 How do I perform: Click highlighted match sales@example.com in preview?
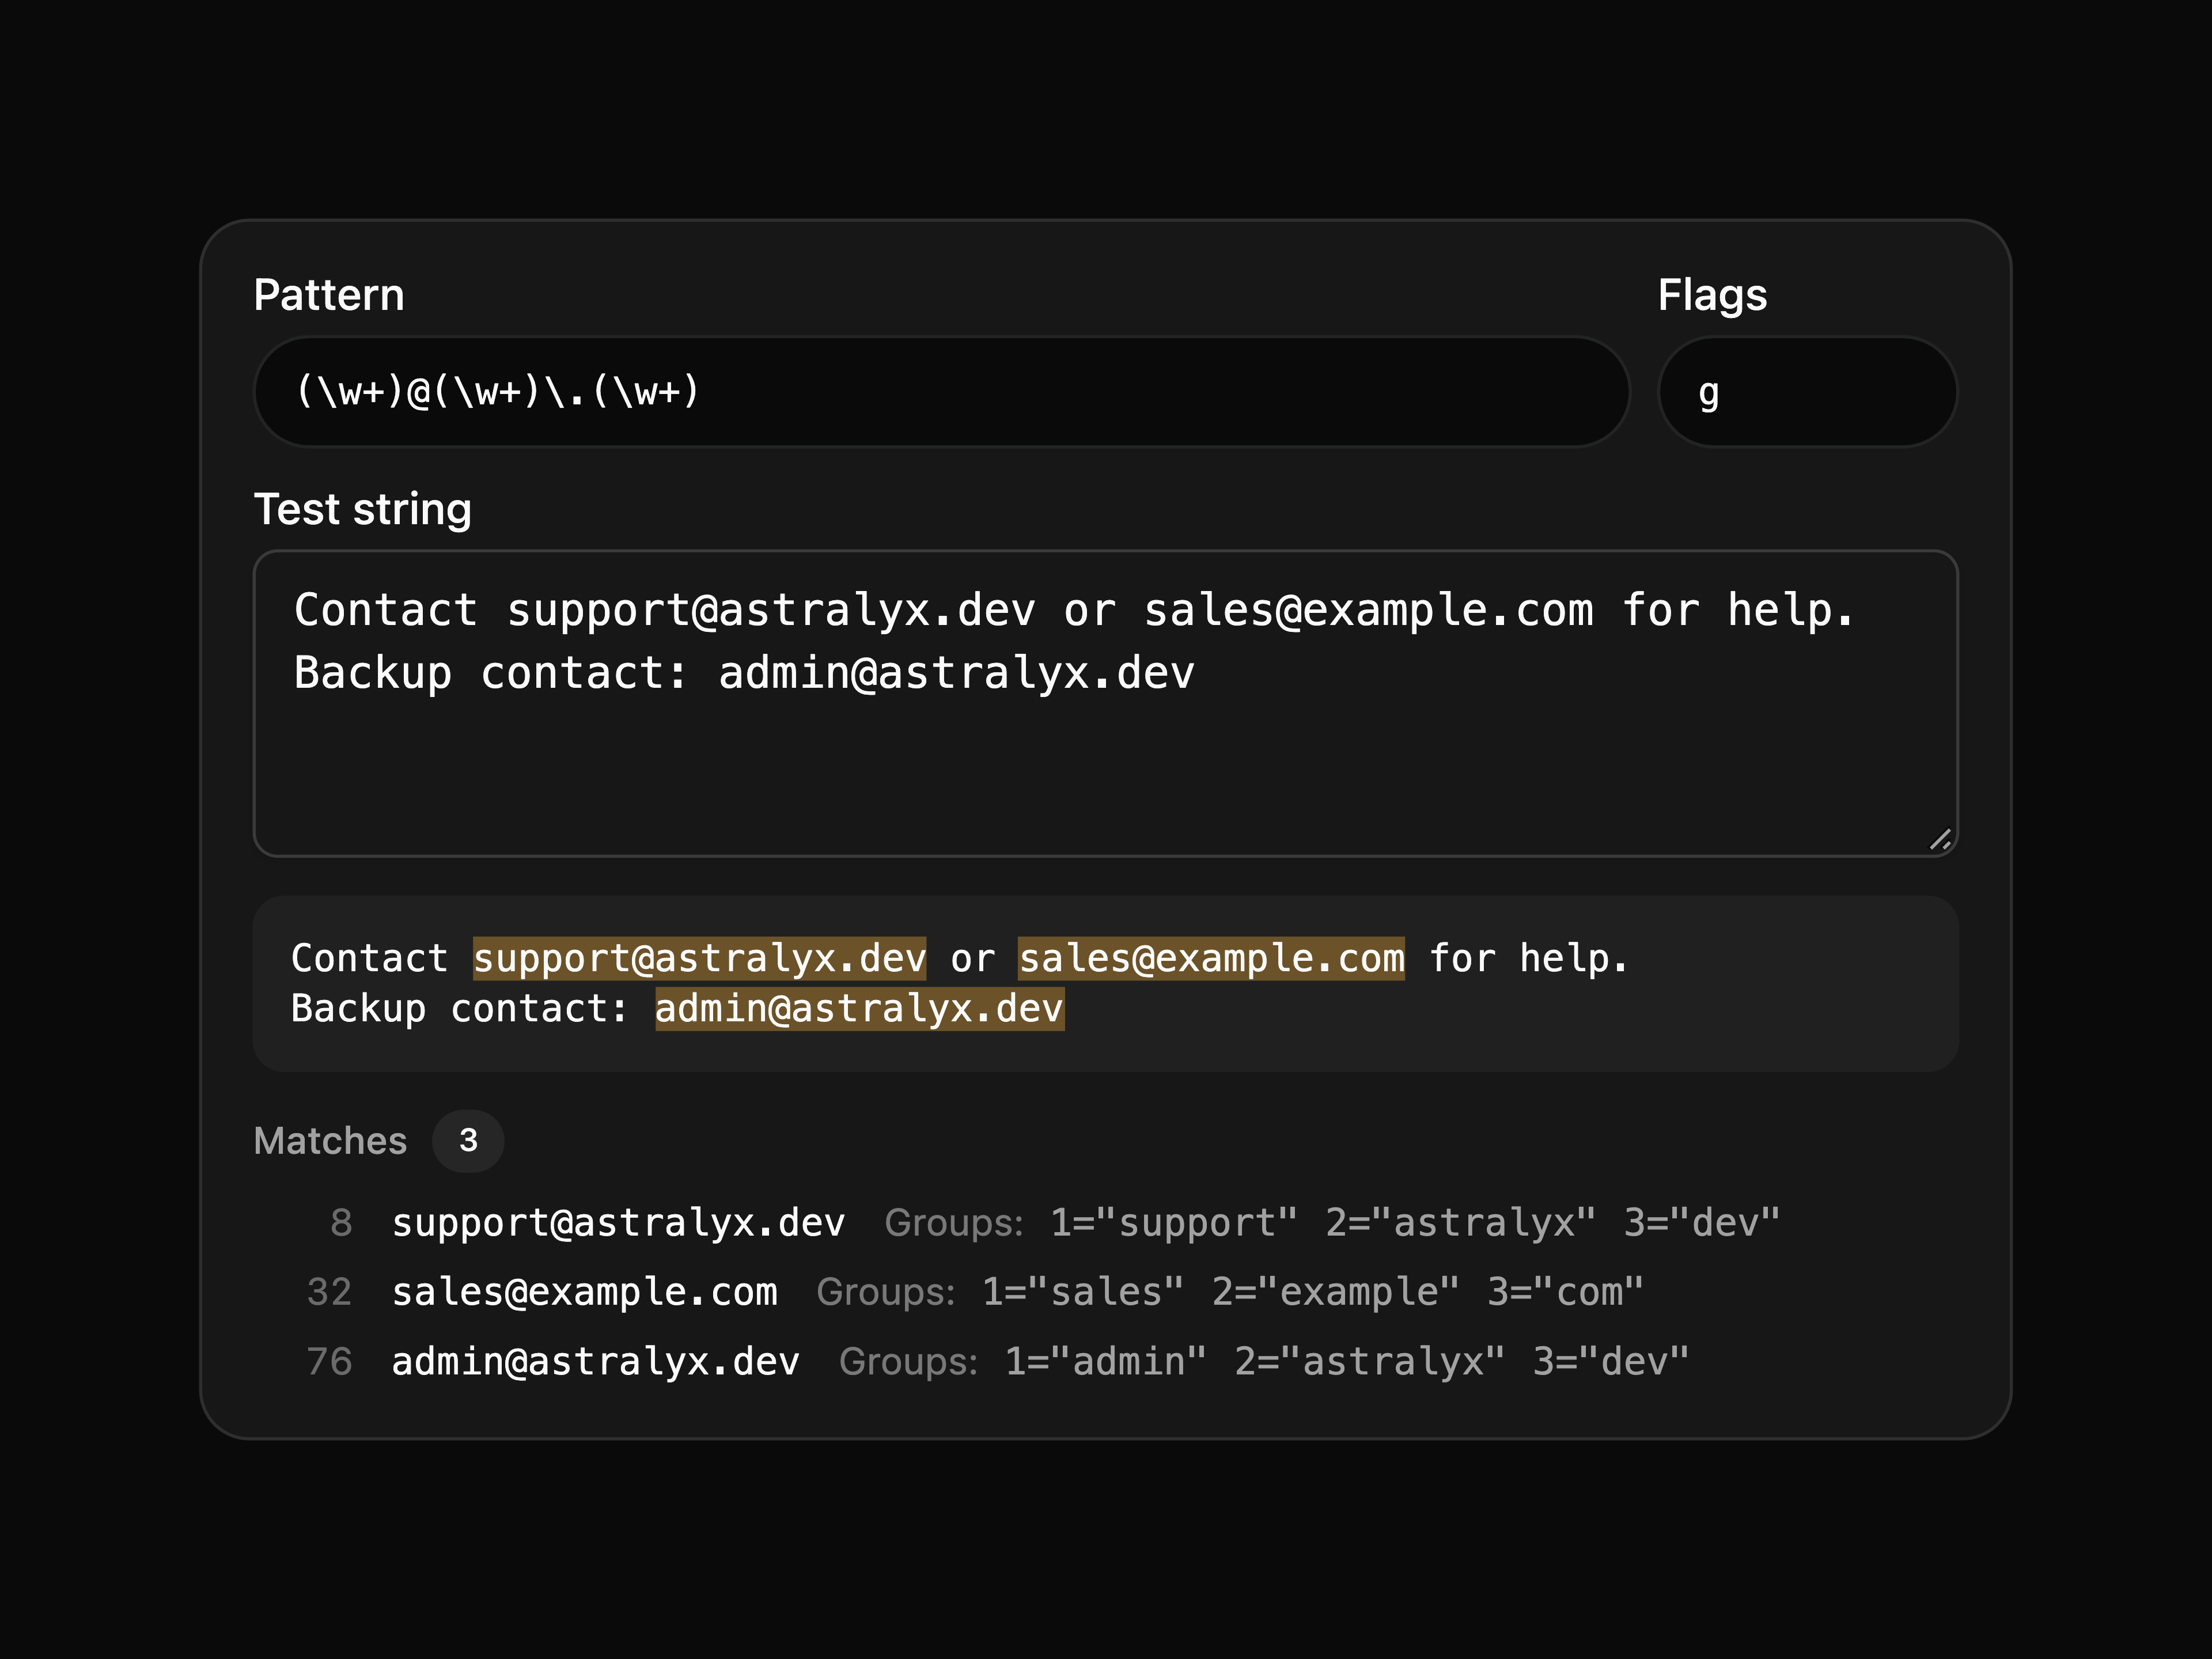coord(1211,958)
